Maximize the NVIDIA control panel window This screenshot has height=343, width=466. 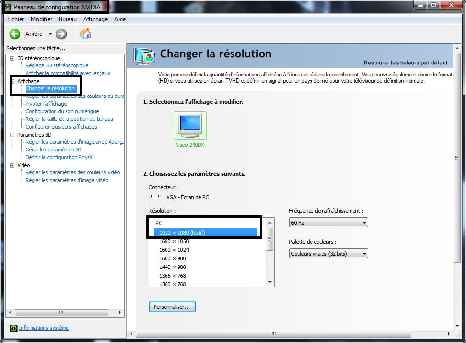click(433, 5)
